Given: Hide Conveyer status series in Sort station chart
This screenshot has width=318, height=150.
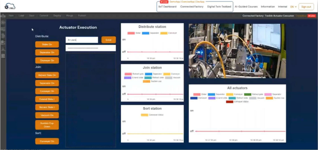Looking at the screenshot, I should pyautogui.click(x=144, y=115).
